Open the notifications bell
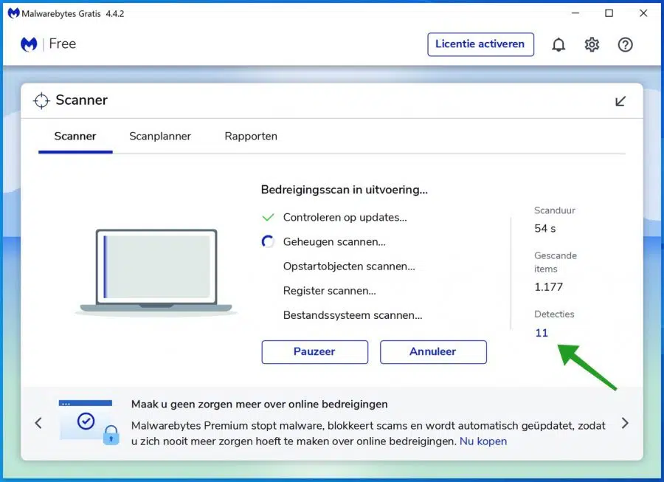This screenshot has height=482, width=664. 558,44
